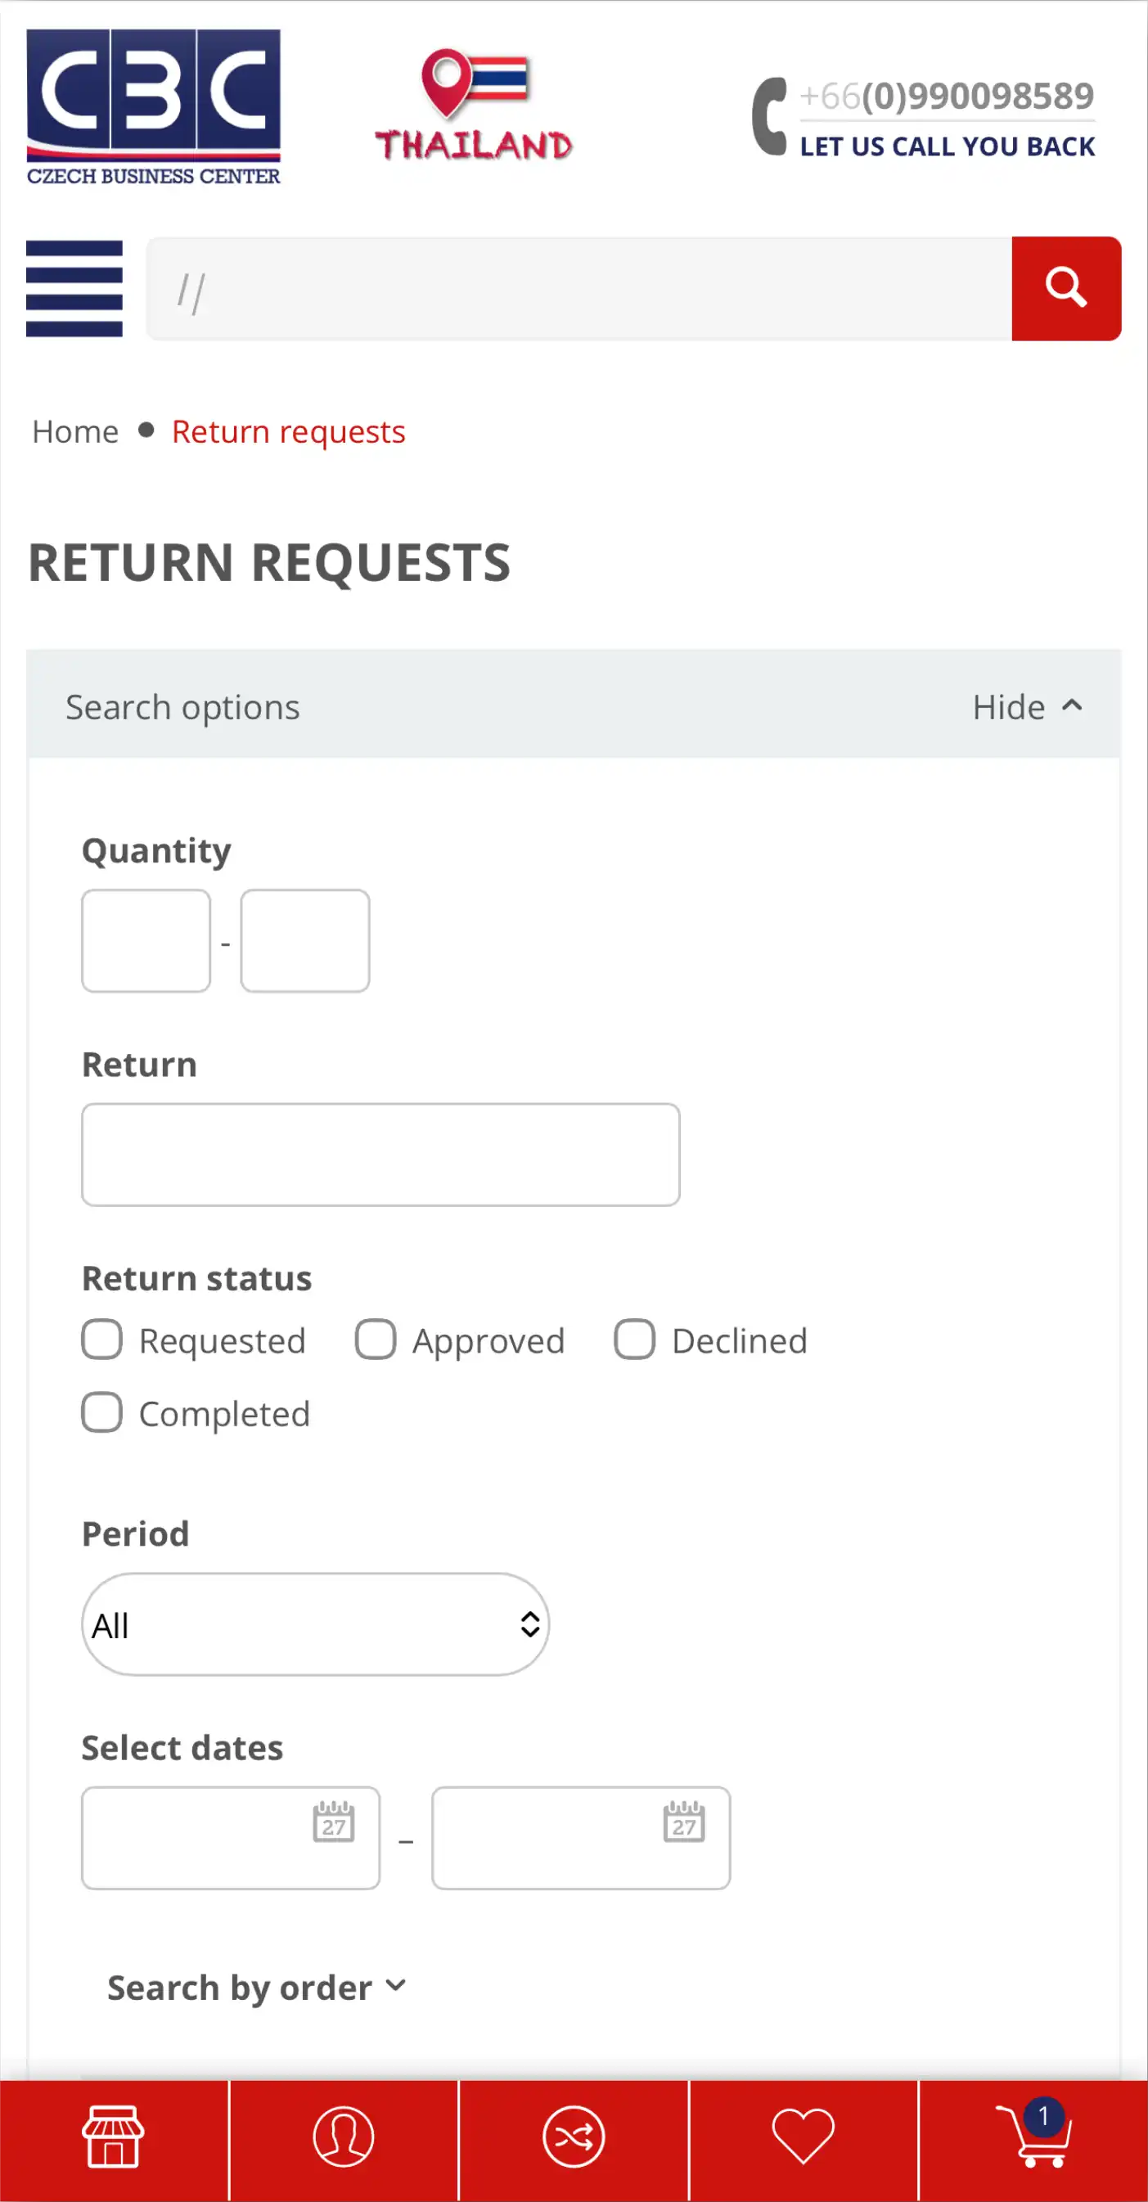Open the wishlist heart icon
The width and height of the screenshot is (1148, 2202).
[x=803, y=2137]
